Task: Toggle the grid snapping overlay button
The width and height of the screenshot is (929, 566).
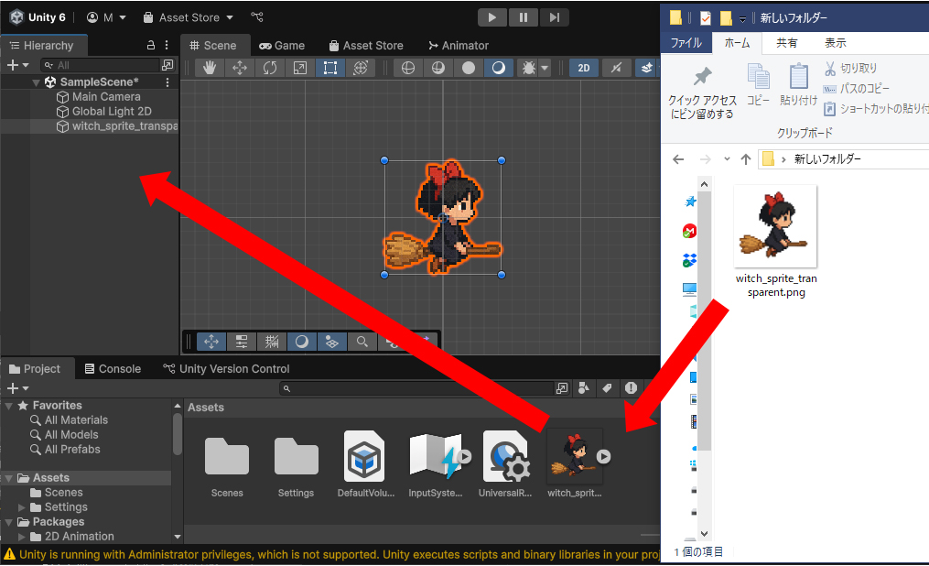Action: click(x=271, y=342)
